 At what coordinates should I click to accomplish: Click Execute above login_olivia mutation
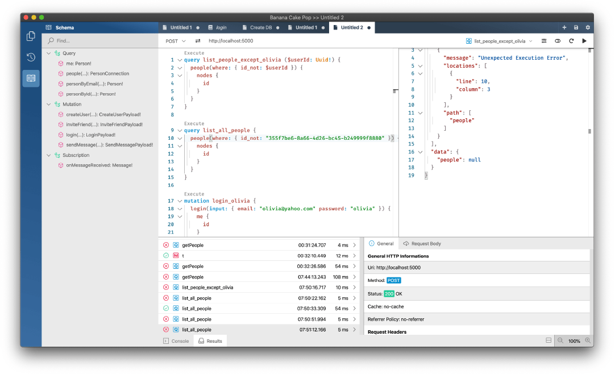click(x=194, y=194)
